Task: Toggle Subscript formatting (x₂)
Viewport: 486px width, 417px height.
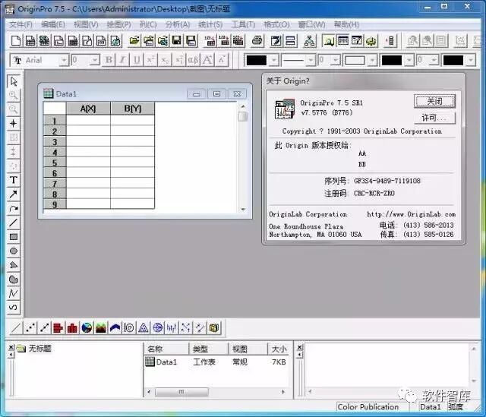Action: coord(165,60)
